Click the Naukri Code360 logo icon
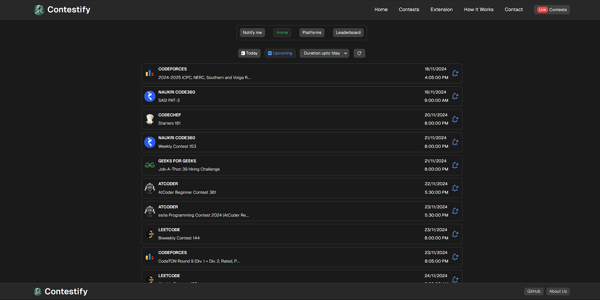Viewport: 600px width, 300px height. (x=149, y=96)
